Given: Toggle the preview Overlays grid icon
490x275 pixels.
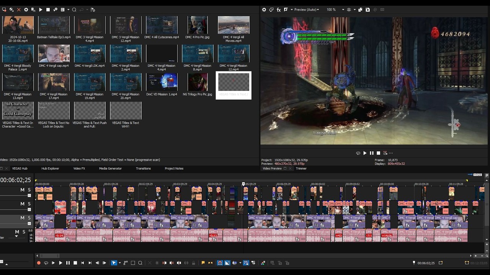Looking at the screenshot, I should coord(349,10).
